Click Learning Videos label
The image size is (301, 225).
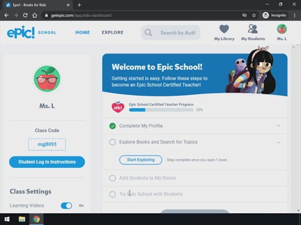coord(27,205)
